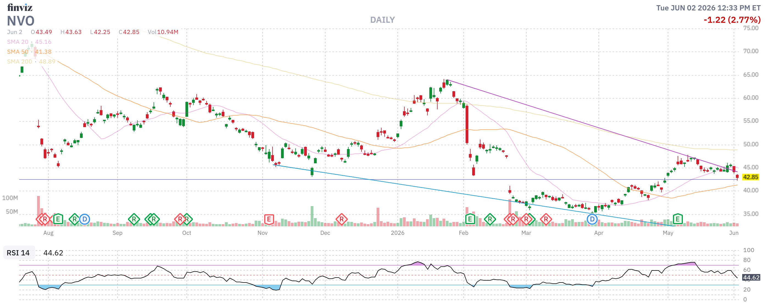
Task: Click the dark 44.62 RSI axis badge
Action: click(751, 278)
